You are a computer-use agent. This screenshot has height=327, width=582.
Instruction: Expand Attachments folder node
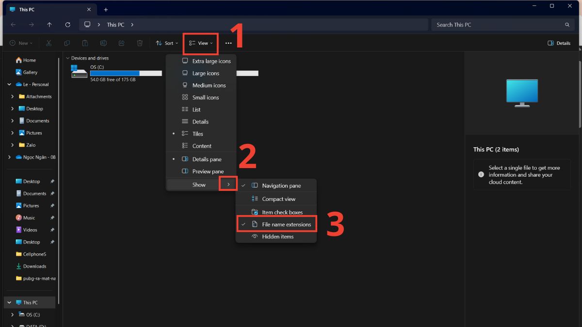(13, 96)
